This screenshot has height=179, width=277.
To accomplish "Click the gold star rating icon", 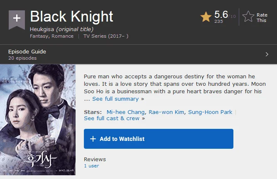I will coord(206,17).
